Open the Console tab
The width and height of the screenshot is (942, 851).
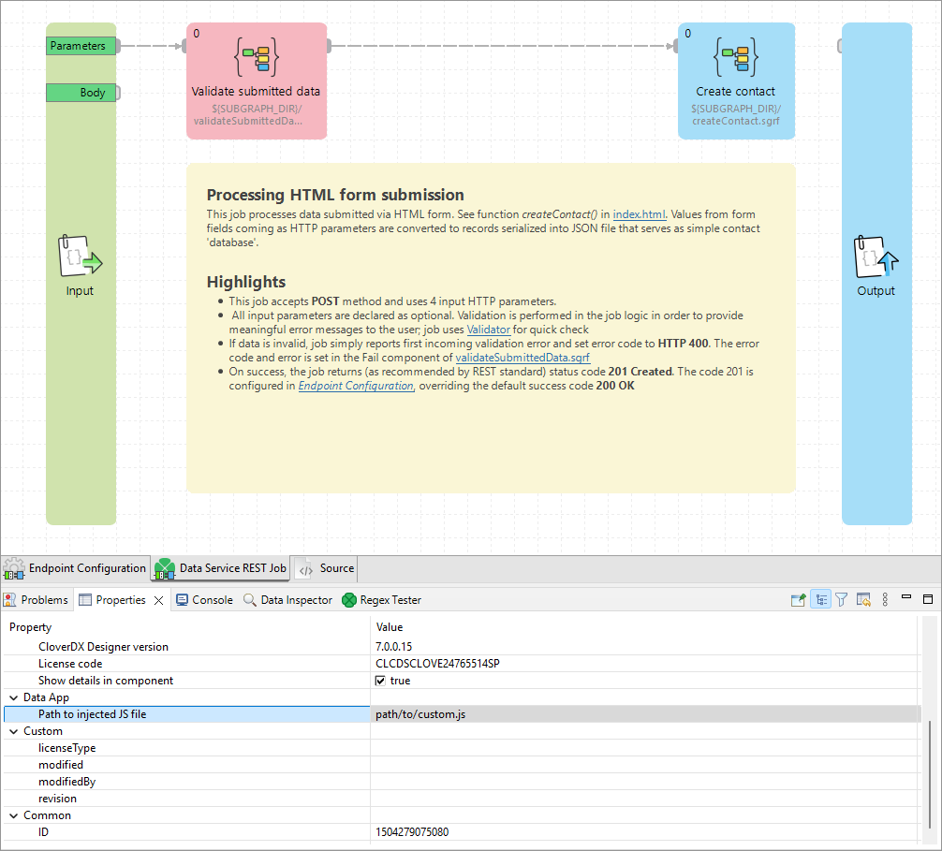[203, 599]
